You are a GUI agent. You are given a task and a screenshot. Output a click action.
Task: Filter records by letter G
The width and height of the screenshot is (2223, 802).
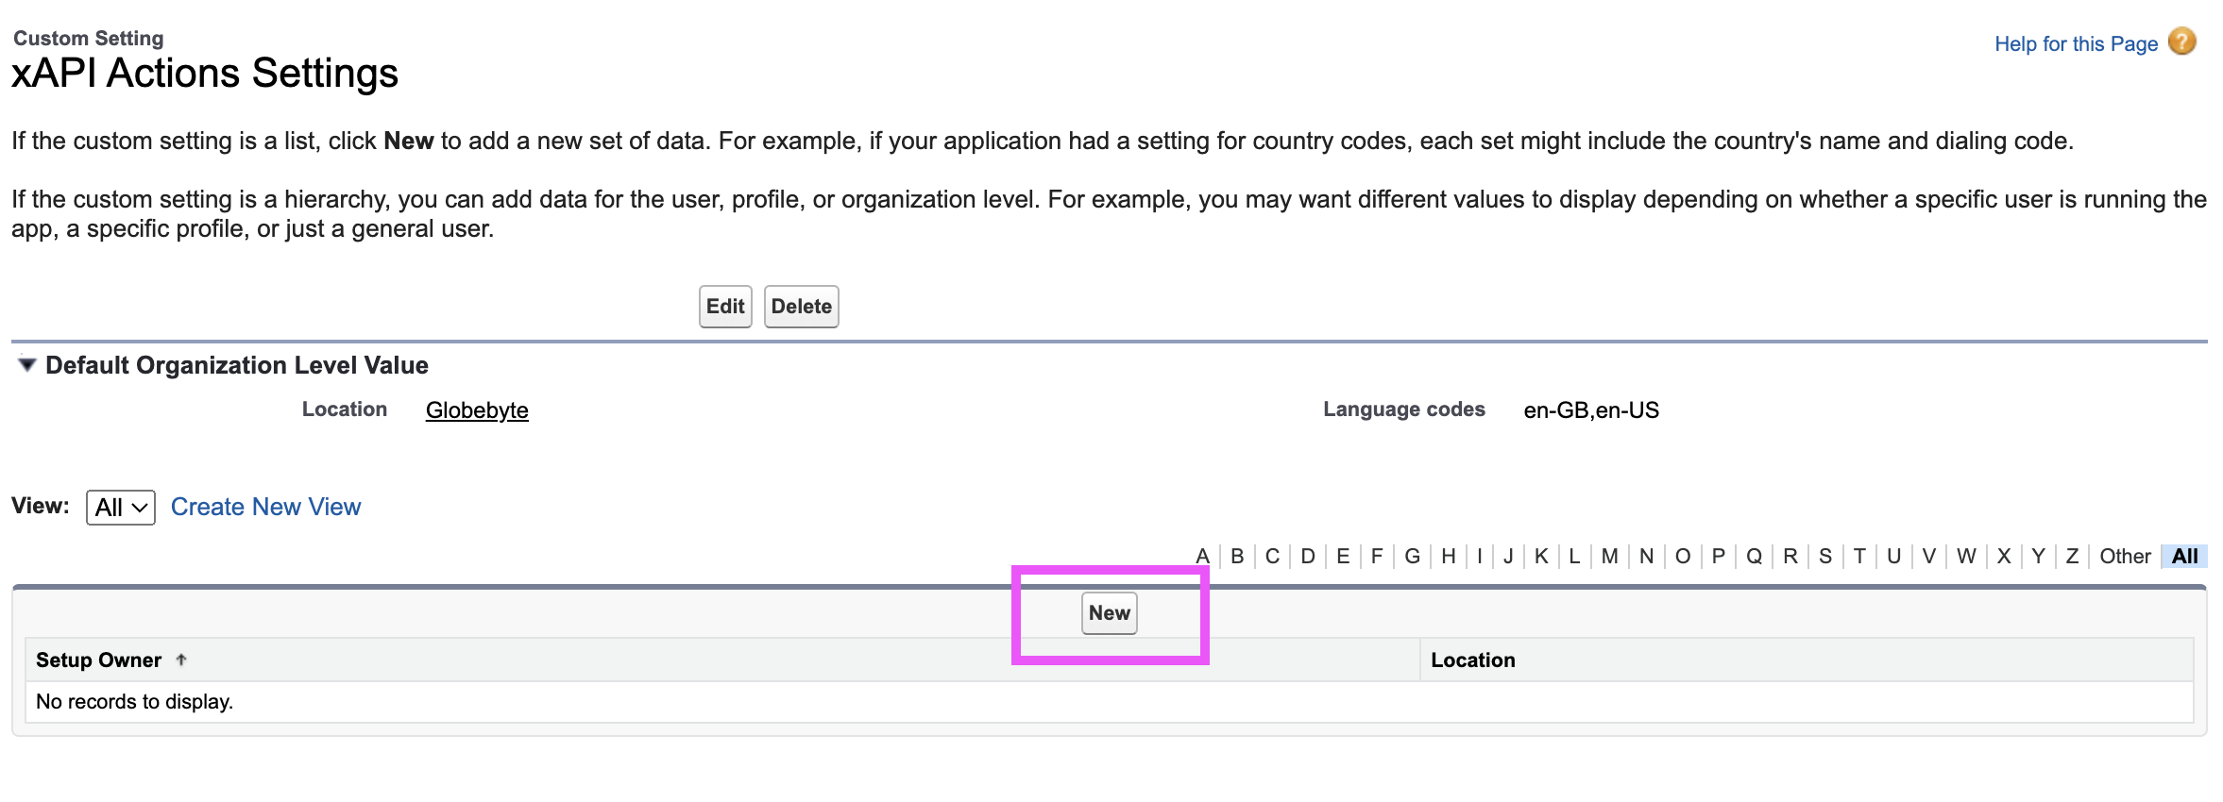tap(1412, 557)
